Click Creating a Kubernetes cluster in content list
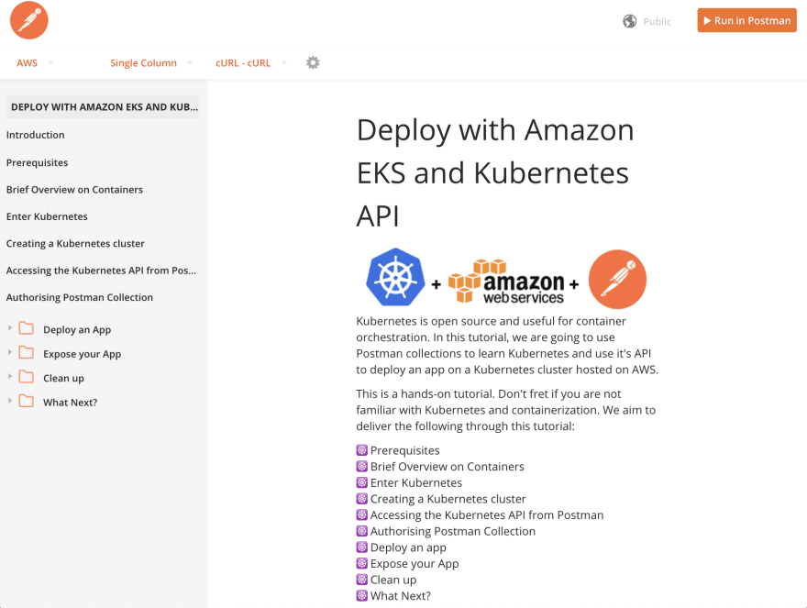 click(448, 499)
